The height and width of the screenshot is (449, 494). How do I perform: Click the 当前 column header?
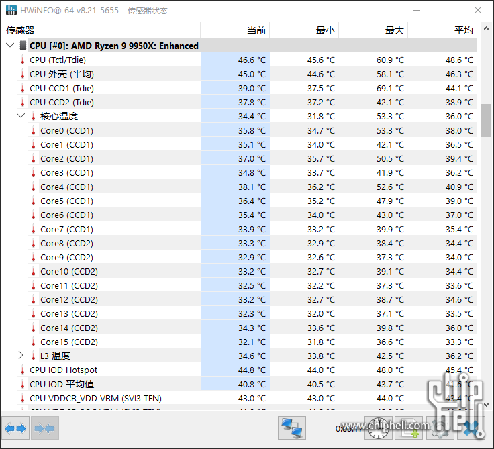(235, 30)
